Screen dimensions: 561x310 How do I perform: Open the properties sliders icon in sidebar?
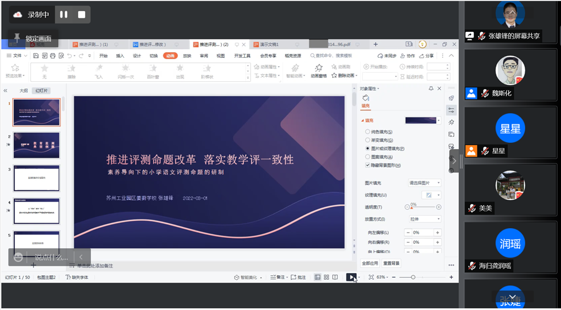[451, 110]
